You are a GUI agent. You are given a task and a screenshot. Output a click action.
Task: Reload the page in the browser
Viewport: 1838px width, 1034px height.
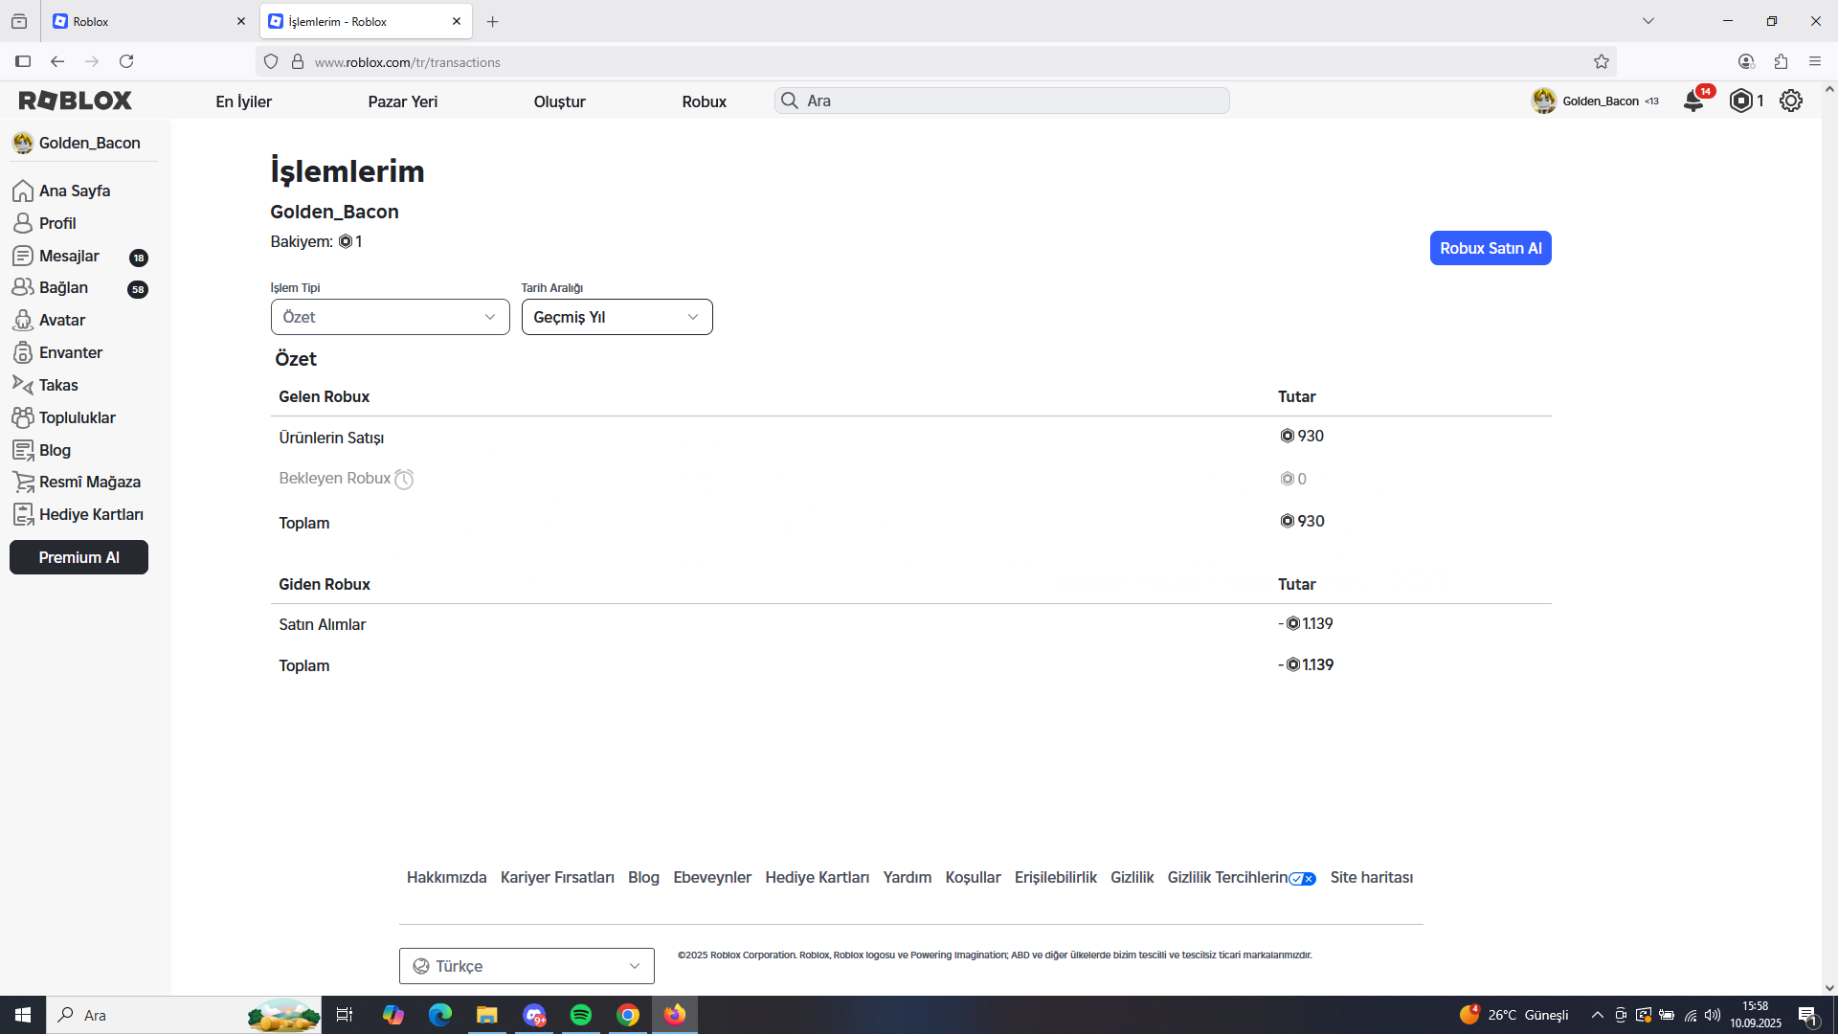pos(126,62)
